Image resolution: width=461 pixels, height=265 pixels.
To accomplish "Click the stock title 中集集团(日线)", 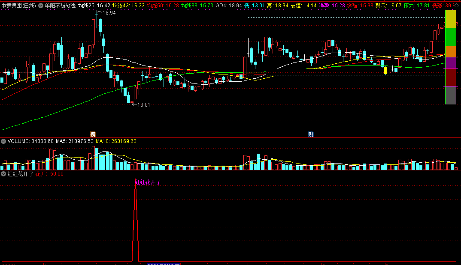I will (19, 6).
